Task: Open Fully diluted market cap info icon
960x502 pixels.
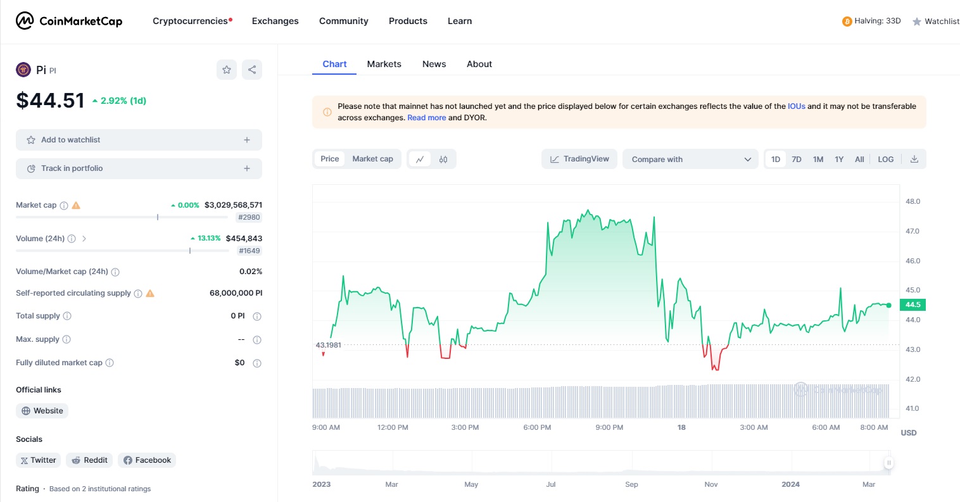Action: point(110,363)
